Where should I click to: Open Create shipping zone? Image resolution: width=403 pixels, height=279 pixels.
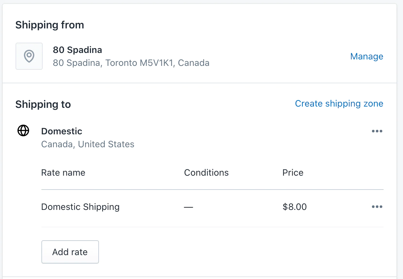coord(339,104)
